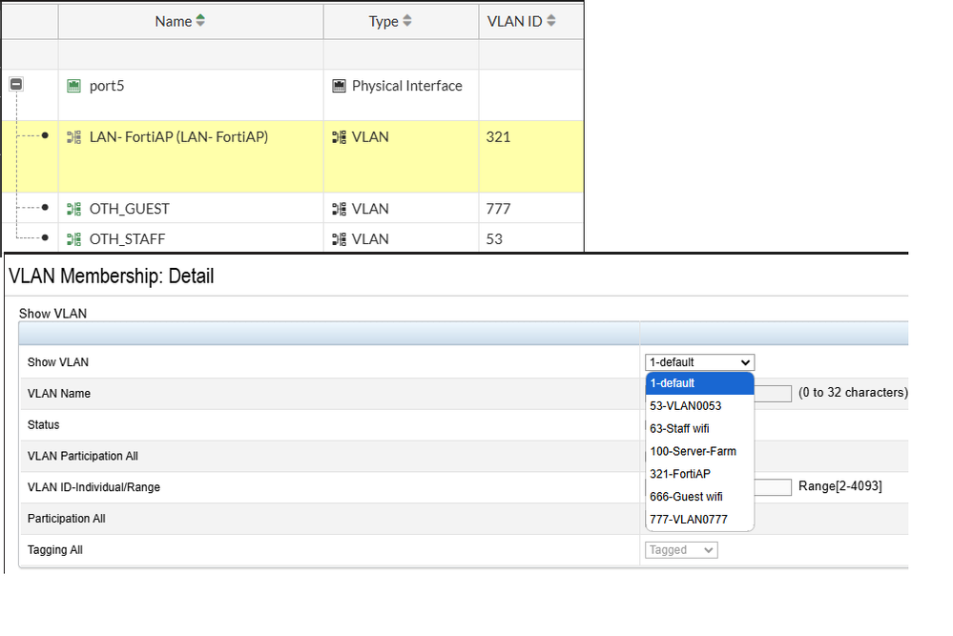953x636 pixels.
Task: Choose 63-Staff wifi from the list
Action: click(x=699, y=429)
